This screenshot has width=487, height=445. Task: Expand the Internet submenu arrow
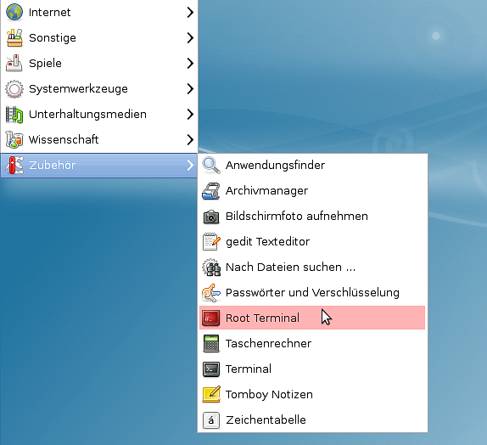tap(190, 13)
